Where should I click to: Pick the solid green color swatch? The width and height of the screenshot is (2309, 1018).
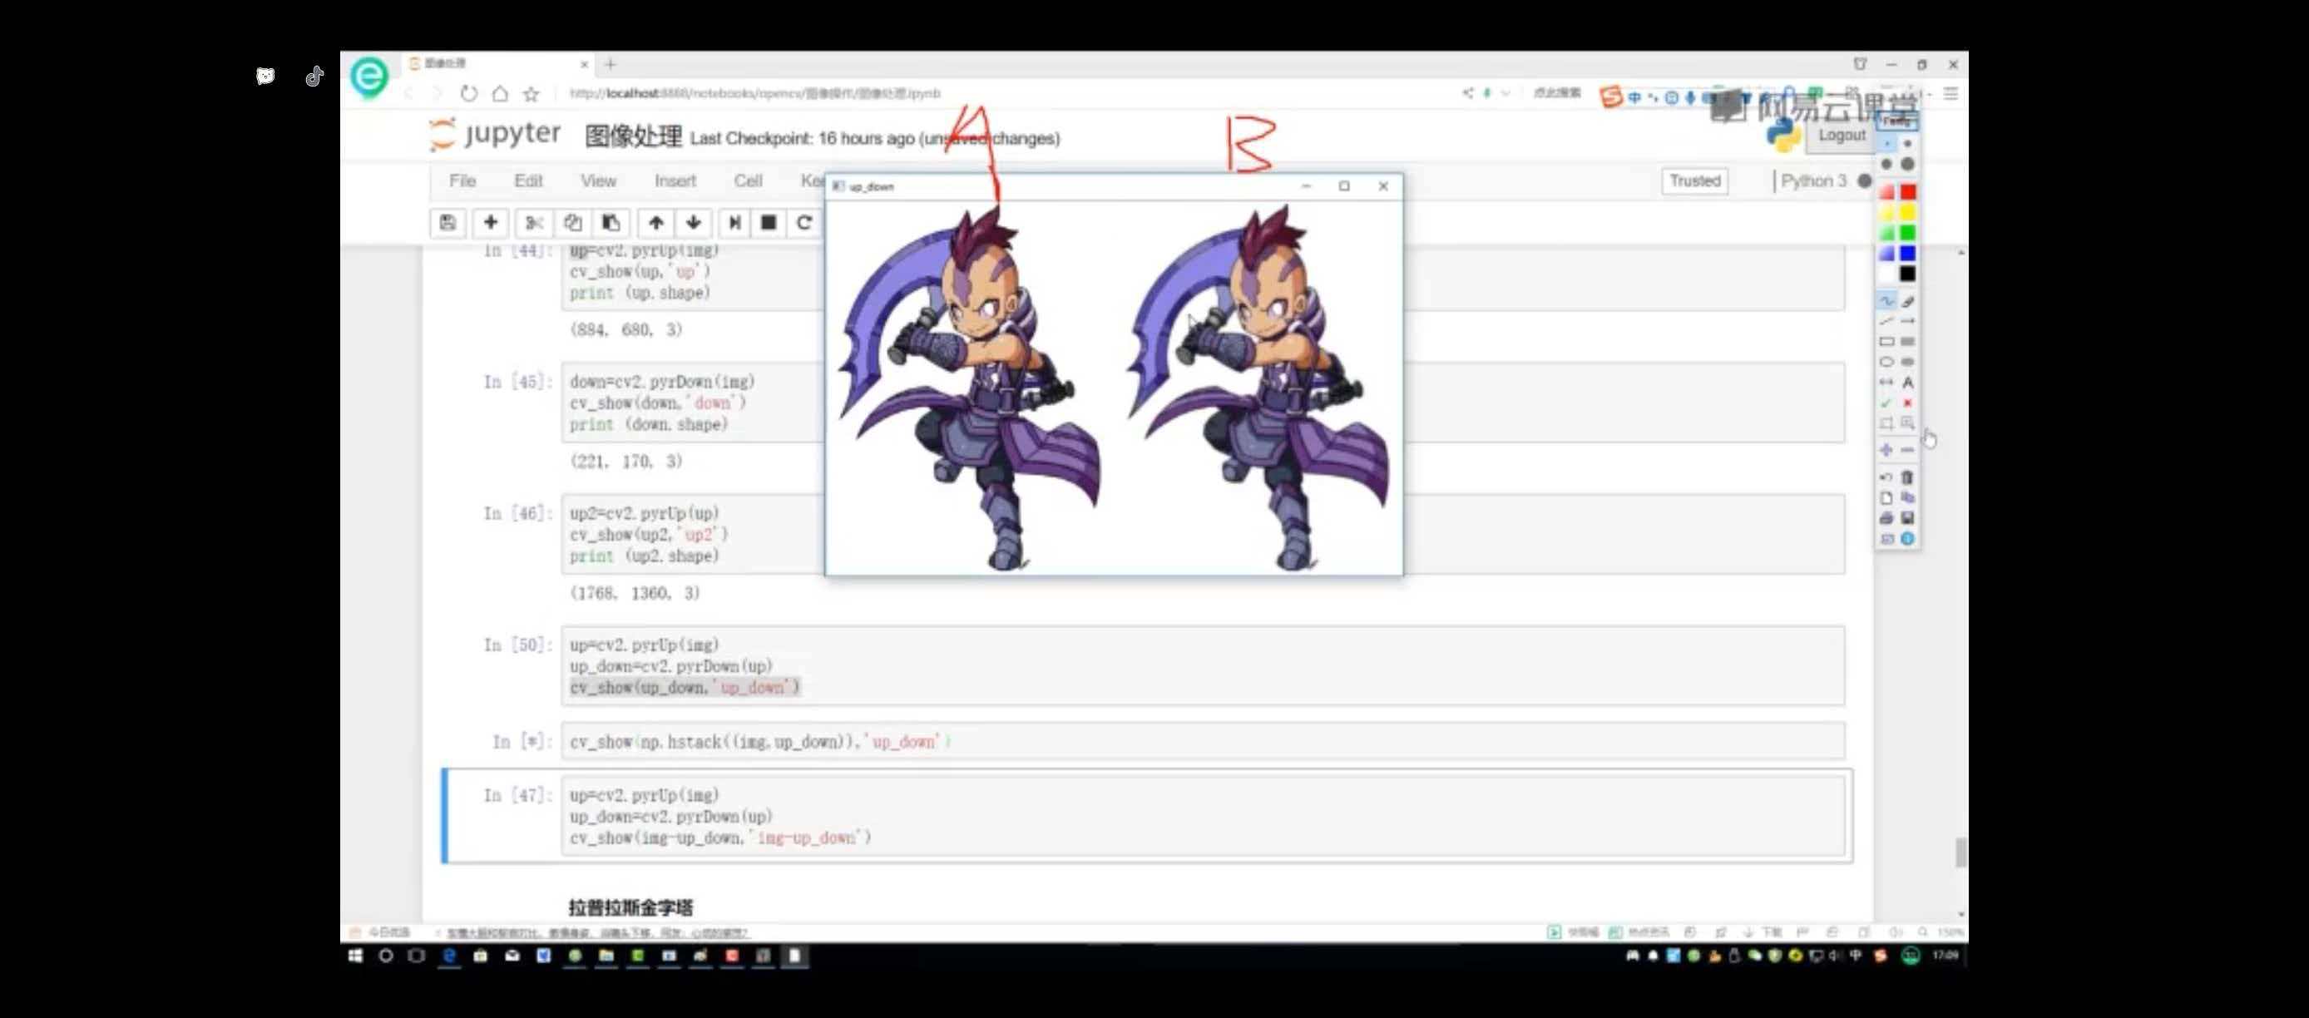pyautogui.click(x=1908, y=233)
